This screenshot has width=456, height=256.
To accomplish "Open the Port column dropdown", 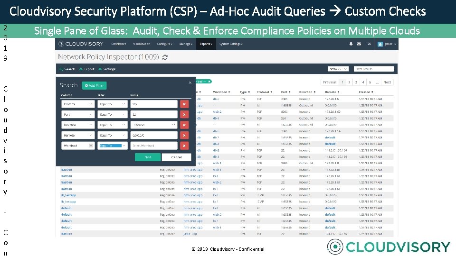I will pos(78,114).
